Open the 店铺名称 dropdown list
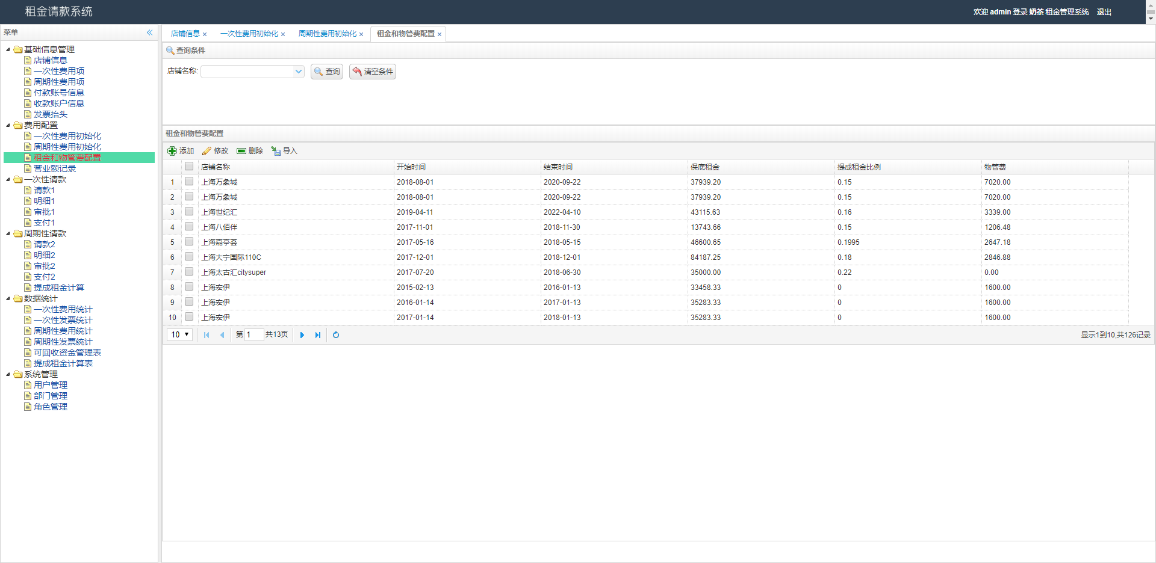 coord(298,72)
